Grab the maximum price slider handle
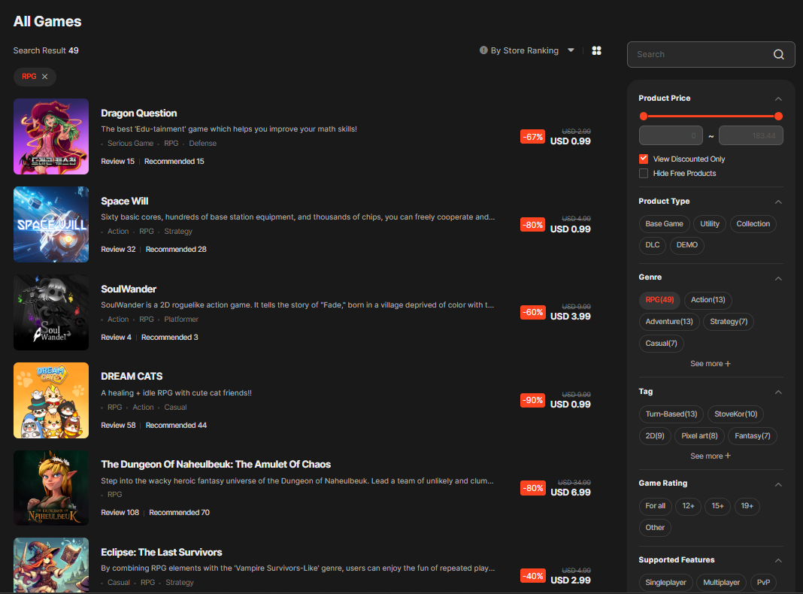The height and width of the screenshot is (594, 803). tap(778, 117)
